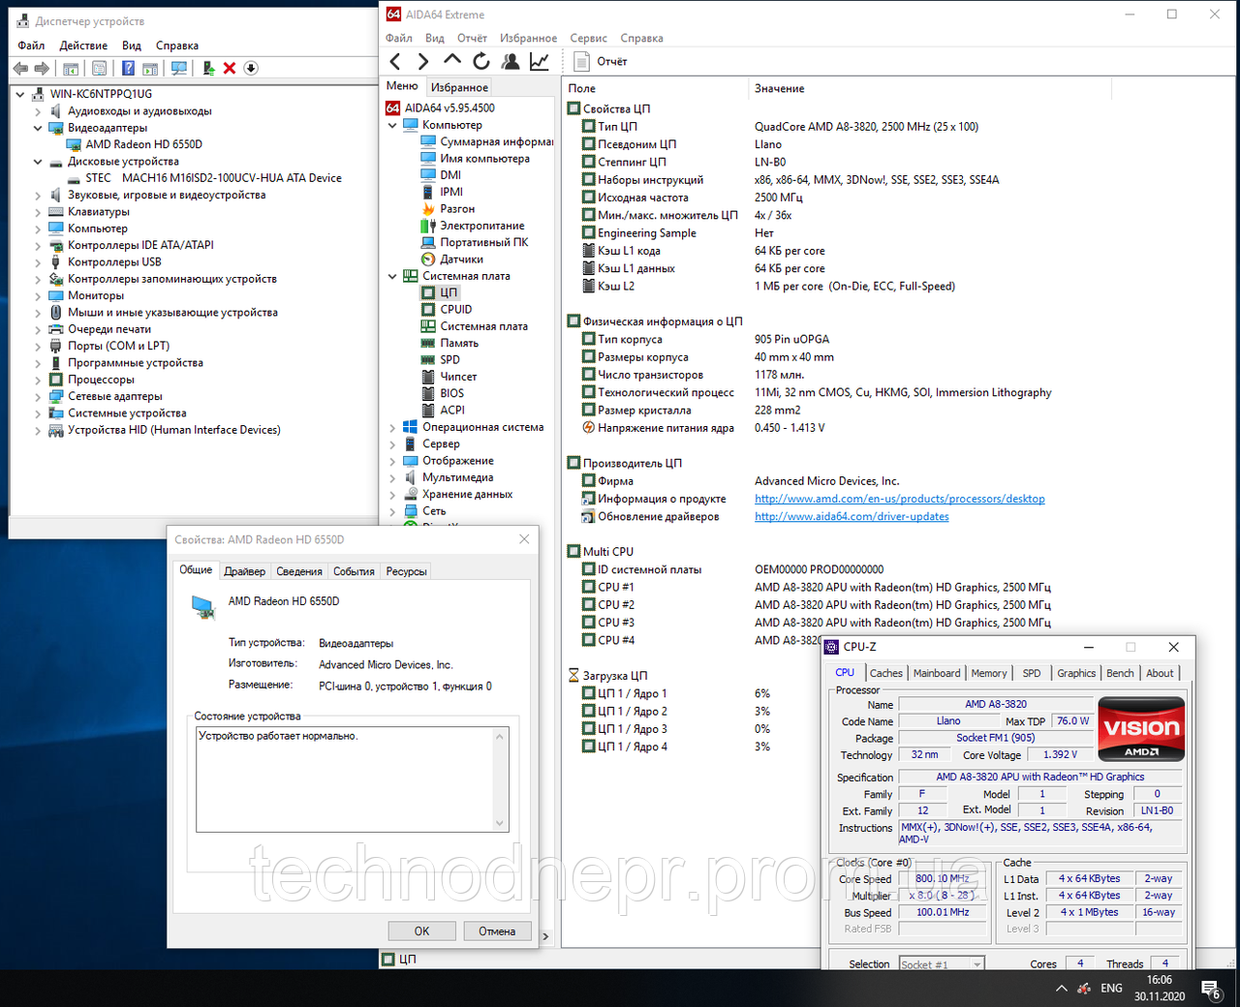Screen dimensions: 1240x1007
Task: Switch to Избранное tab in AIDA64 side panel
Action: [x=459, y=87]
